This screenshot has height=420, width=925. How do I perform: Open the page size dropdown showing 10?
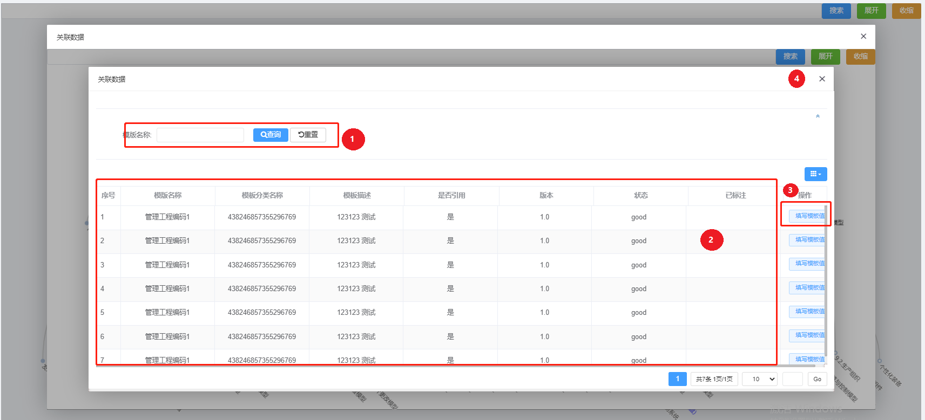click(x=760, y=379)
